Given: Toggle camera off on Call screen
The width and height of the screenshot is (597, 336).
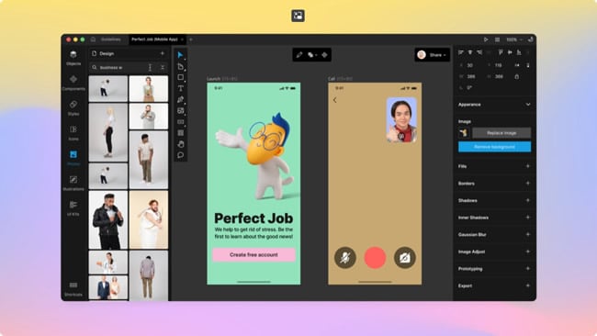Looking at the screenshot, I should [x=405, y=258].
